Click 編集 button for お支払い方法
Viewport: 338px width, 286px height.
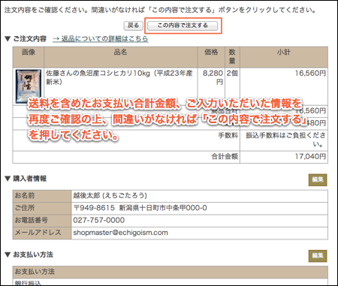[x=318, y=256]
